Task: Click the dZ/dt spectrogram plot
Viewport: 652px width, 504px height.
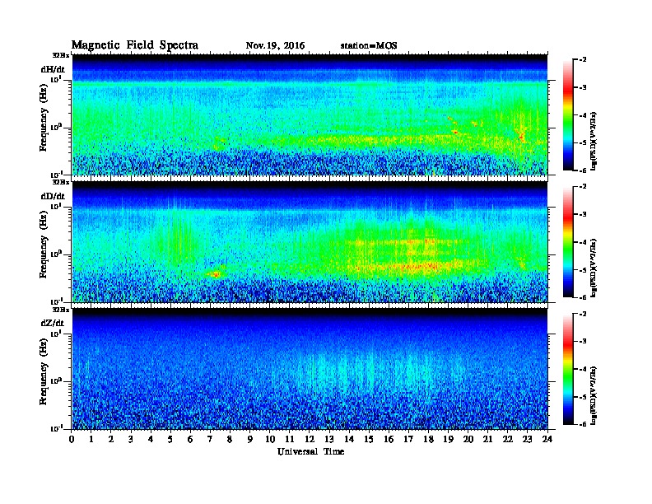Action: click(310, 369)
